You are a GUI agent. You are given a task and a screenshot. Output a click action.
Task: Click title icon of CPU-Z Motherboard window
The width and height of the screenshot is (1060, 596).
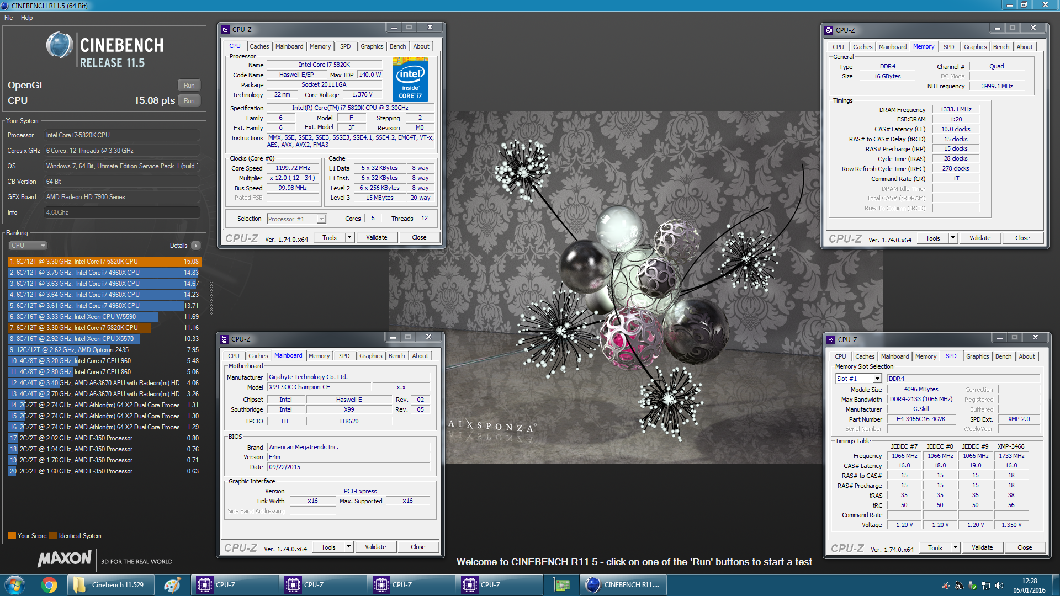click(x=224, y=339)
